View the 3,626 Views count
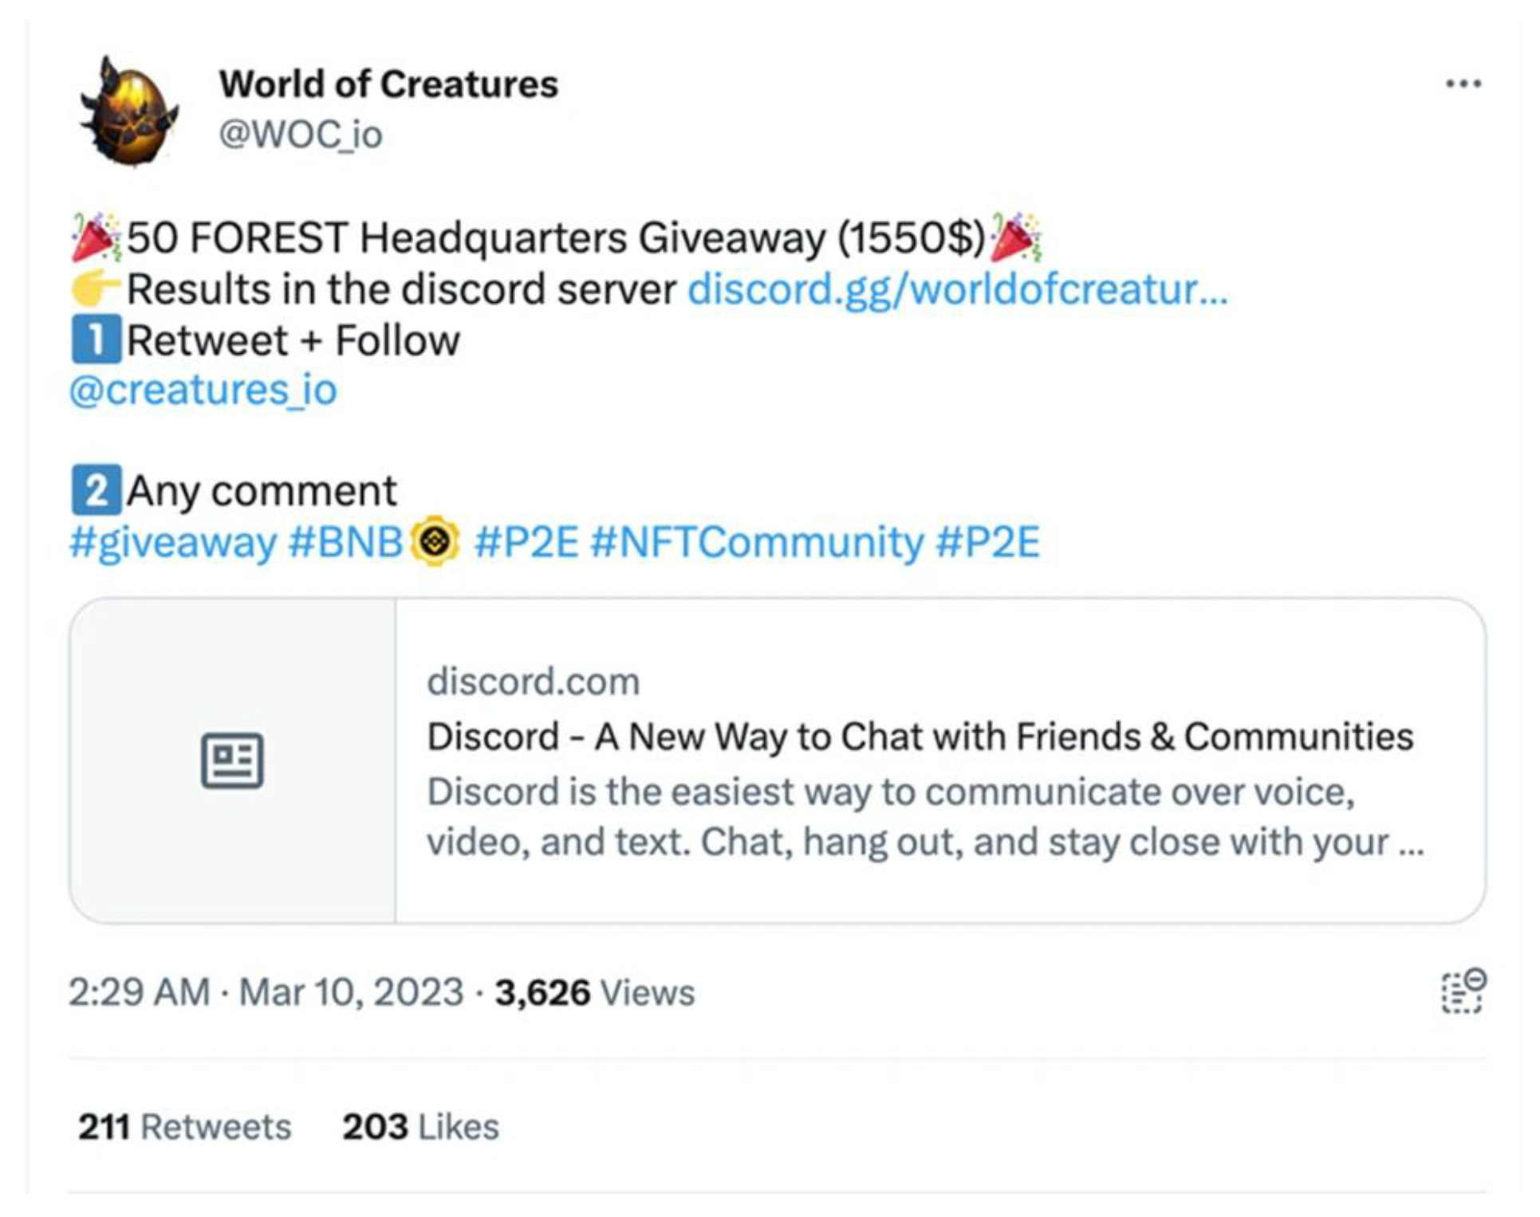 click(x=594, y=993)
